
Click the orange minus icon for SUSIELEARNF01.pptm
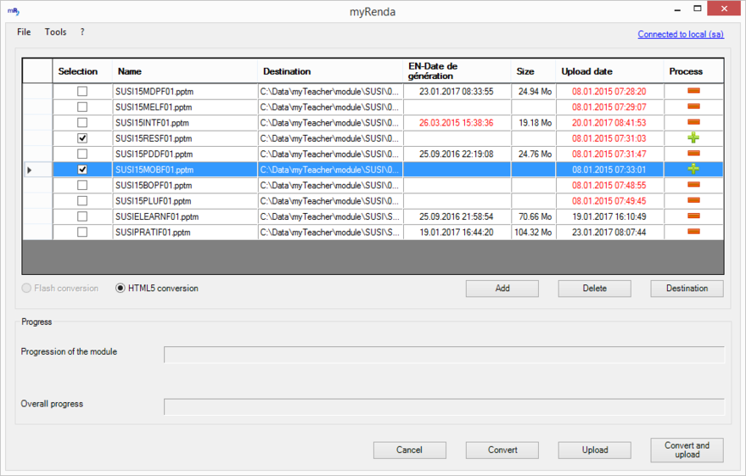point(693,216)
